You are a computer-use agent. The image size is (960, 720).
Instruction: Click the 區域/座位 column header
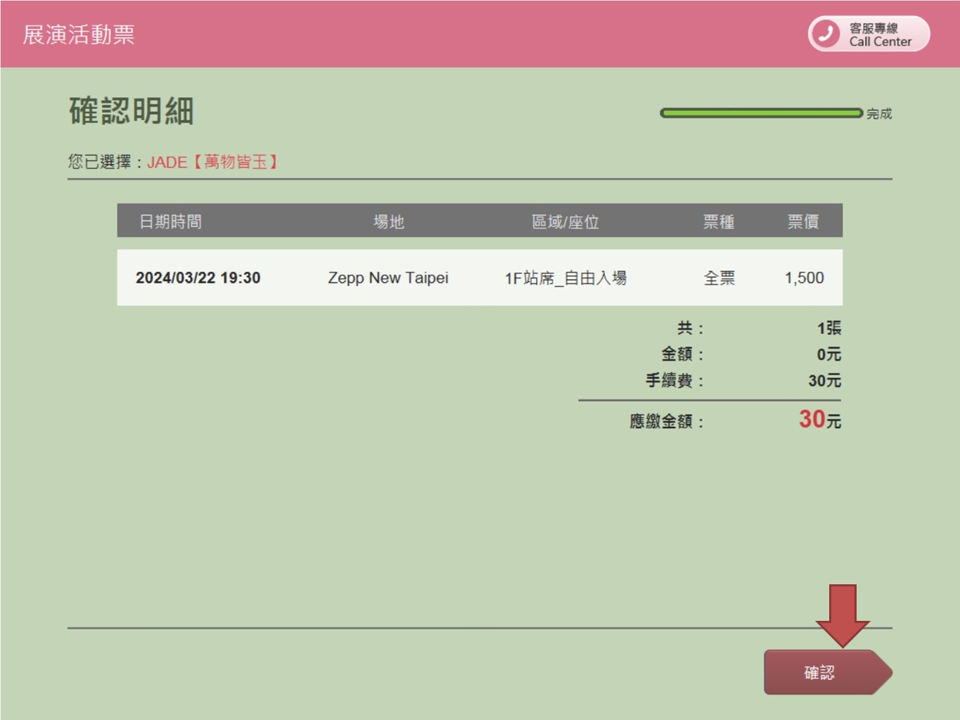point(565,221)
